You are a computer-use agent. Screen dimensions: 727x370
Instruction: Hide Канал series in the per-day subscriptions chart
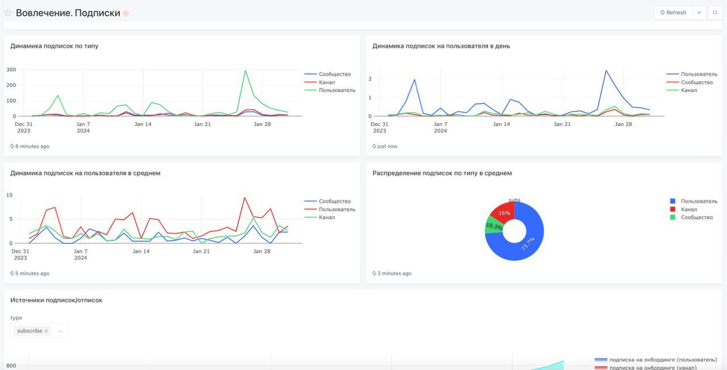[x=688, y=90]
